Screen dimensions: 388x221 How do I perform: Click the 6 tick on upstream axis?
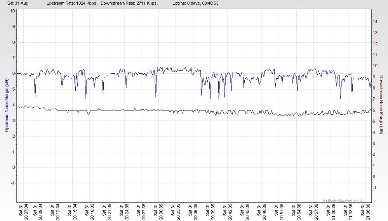[14, 74]
